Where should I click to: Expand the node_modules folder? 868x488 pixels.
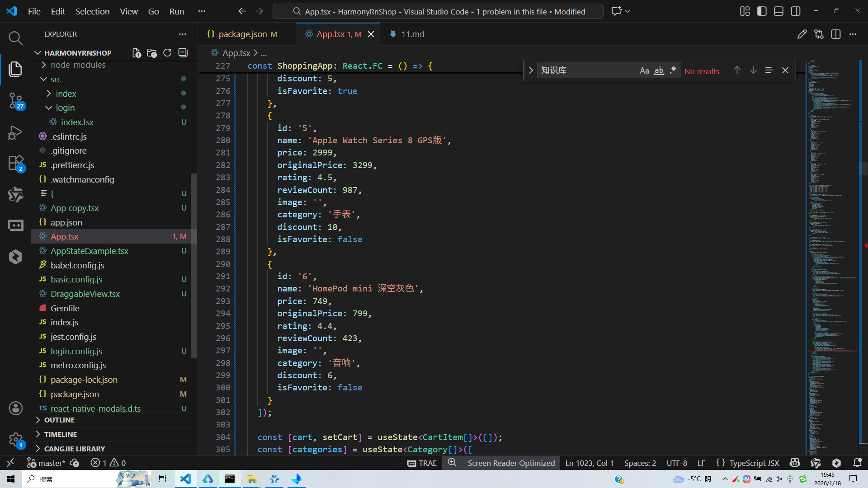78,65
